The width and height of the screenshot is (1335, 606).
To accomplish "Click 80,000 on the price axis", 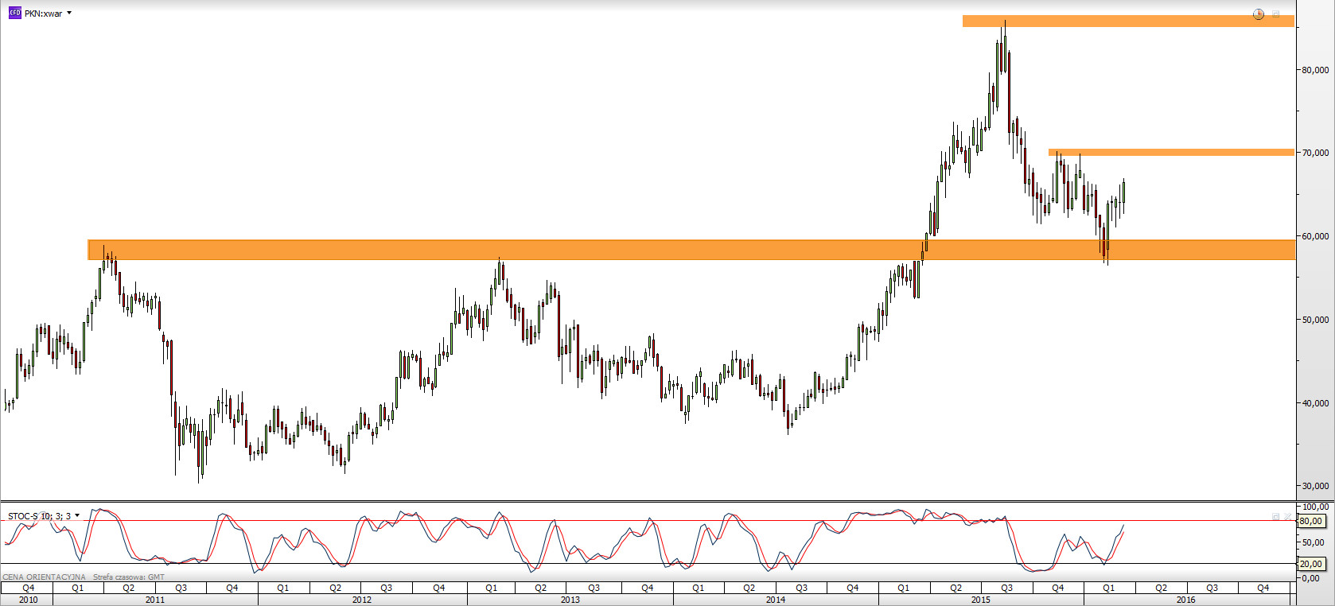I will [1315, 70].
